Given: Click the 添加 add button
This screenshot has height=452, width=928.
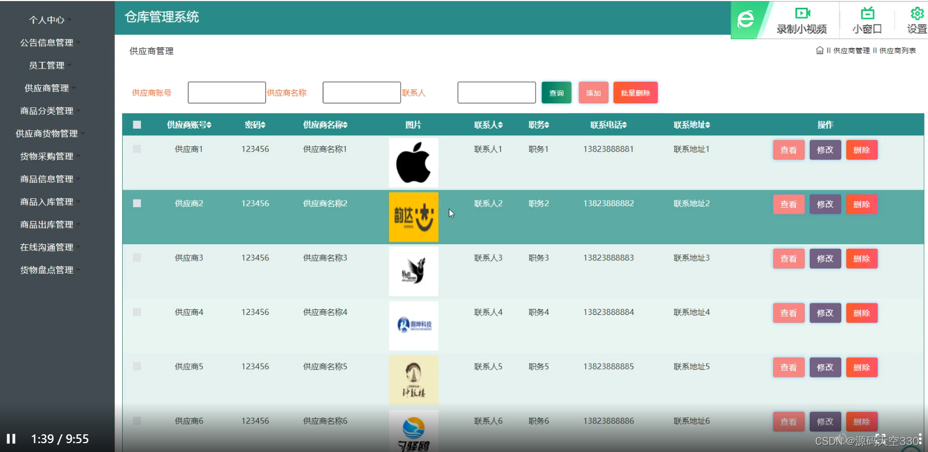Looking at the screenshot, I should pos(594,93).
